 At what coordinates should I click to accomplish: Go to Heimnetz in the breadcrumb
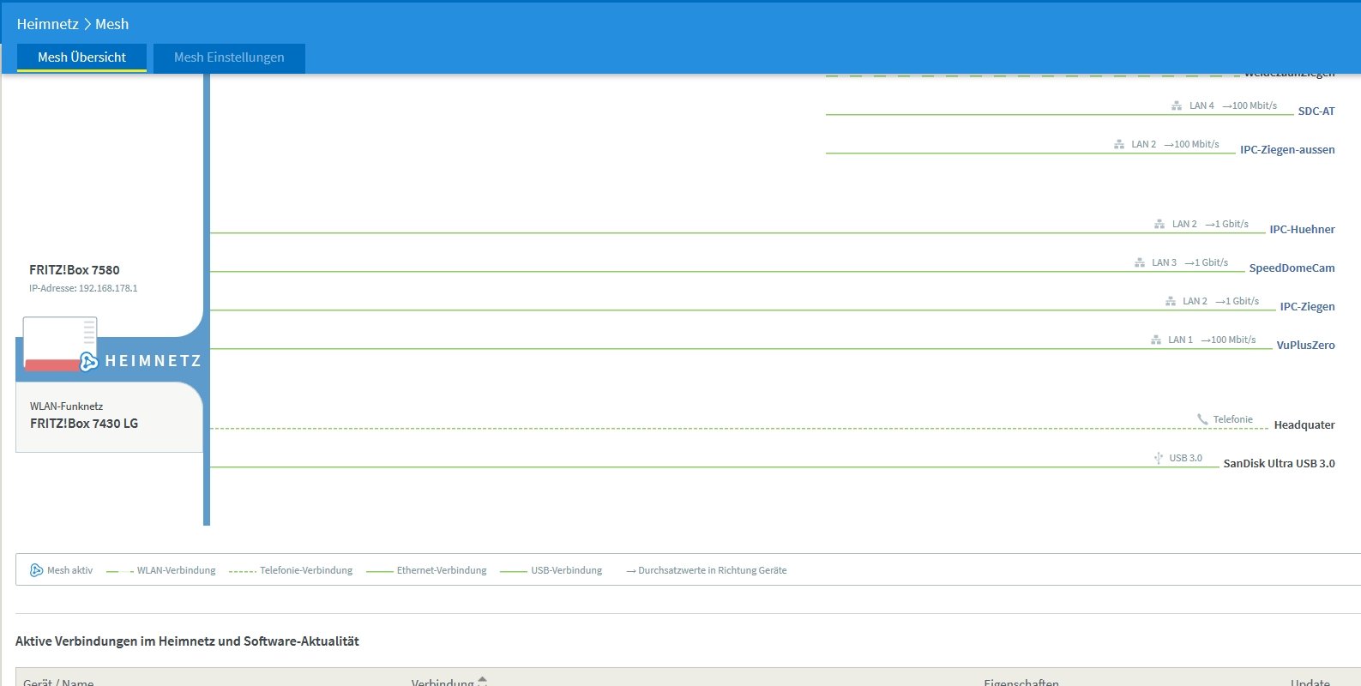[47, 24]
